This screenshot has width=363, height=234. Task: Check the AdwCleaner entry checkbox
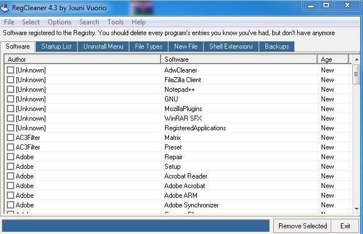[10, 70]
